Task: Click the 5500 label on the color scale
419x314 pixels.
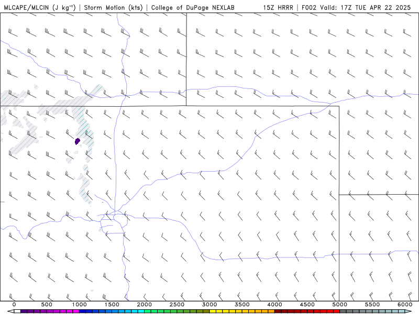Action: (x=372, y=305)
